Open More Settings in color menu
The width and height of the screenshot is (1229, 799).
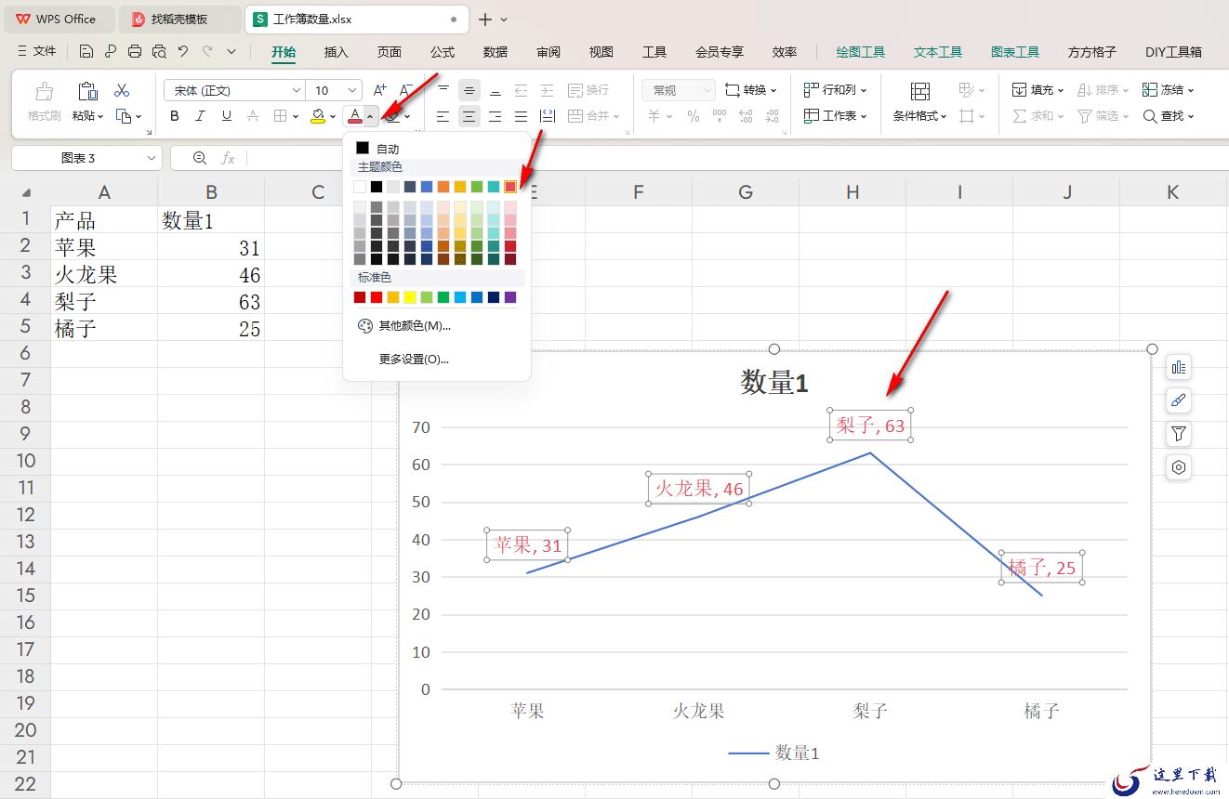click(414, 359)
